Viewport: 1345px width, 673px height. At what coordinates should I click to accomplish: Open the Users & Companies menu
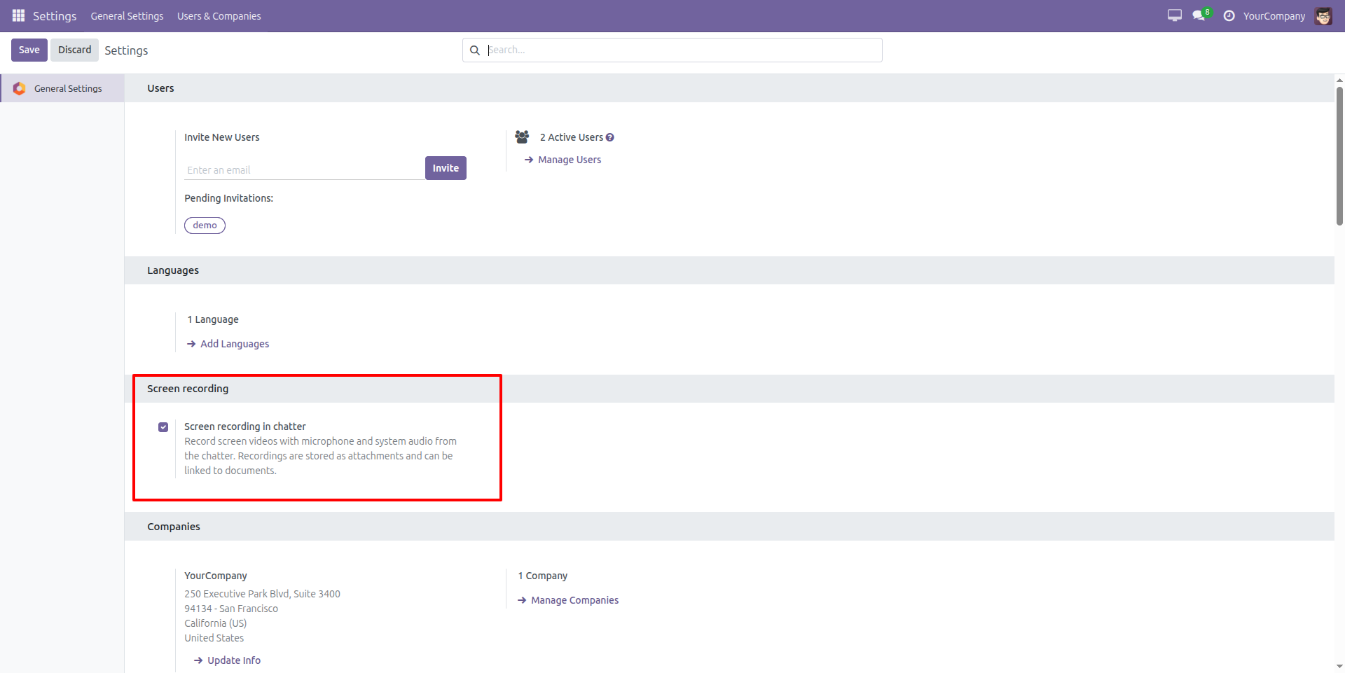tap(219, 16)
